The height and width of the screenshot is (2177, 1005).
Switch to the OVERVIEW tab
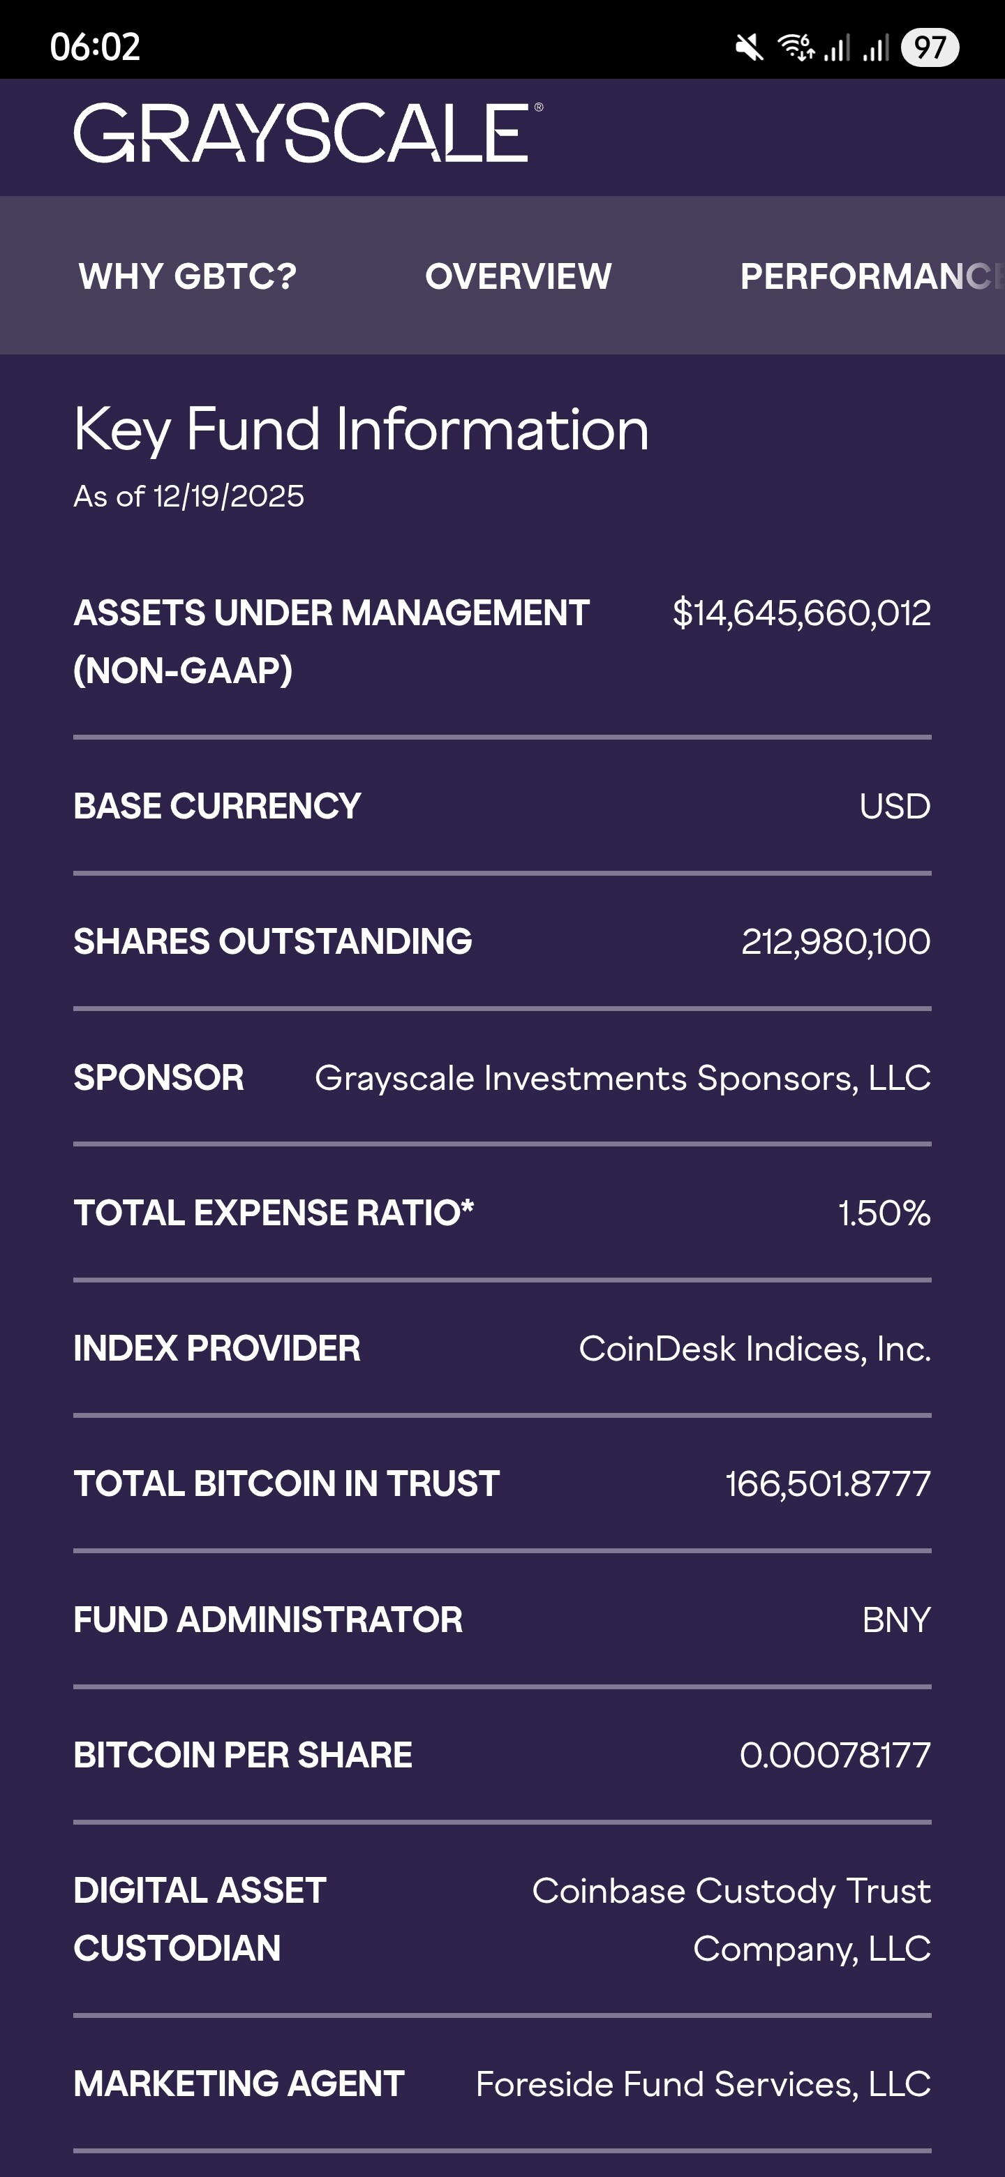pyautogui.click(x=518, y=276)
